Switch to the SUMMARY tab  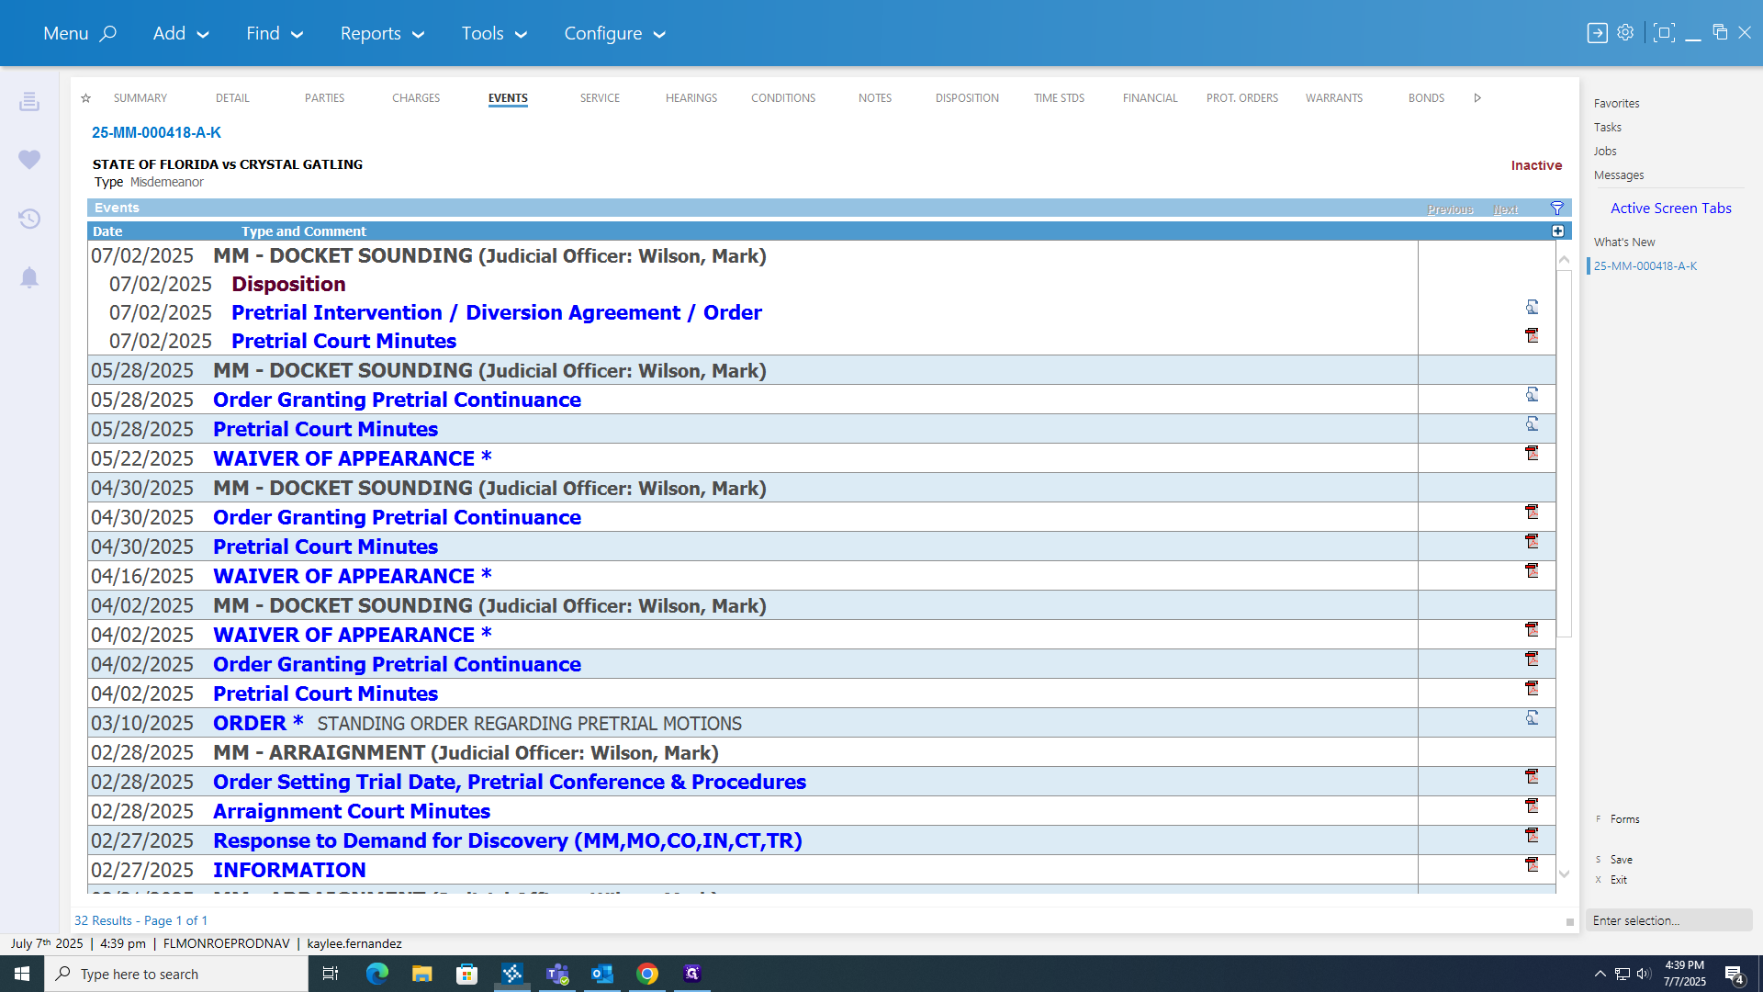tap(140, 98)
